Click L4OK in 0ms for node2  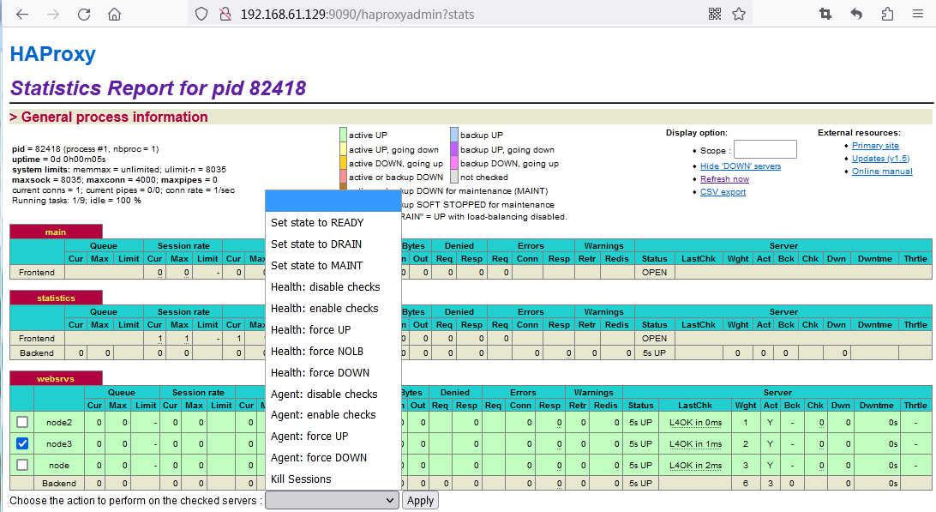[x=695, y=423]
